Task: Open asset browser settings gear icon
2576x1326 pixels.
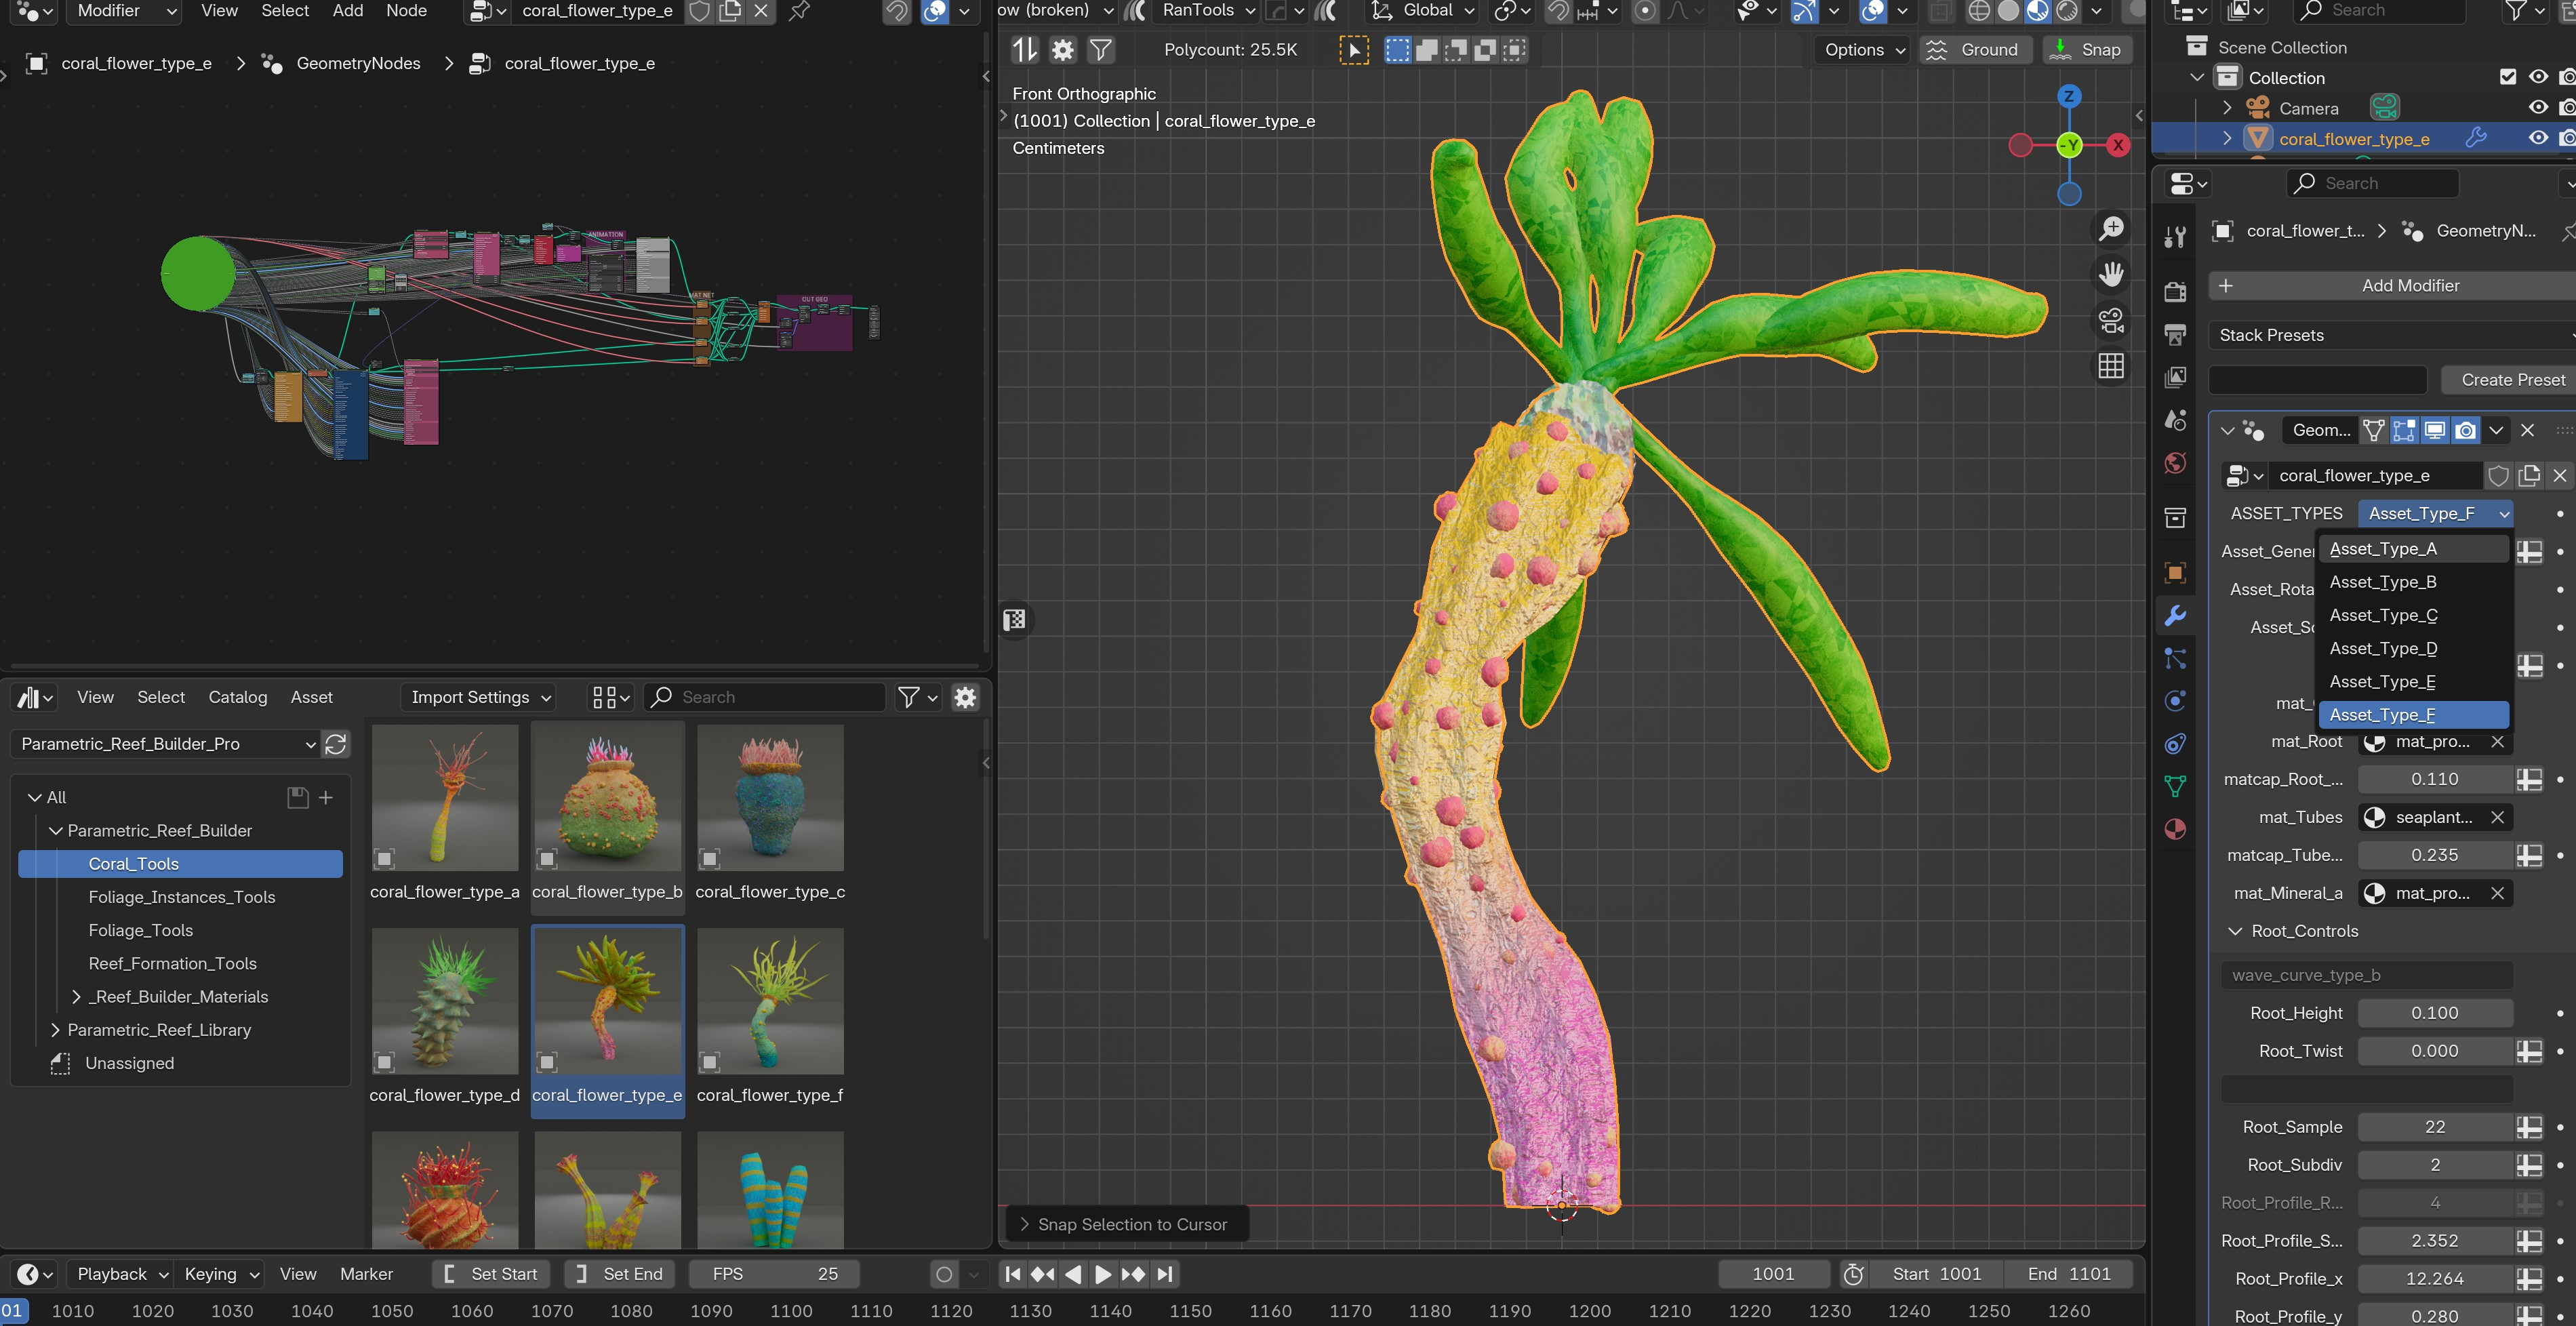Action: click(x=965, y=697)
